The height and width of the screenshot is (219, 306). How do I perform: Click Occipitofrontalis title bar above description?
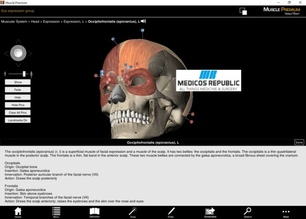click(153, 142)
